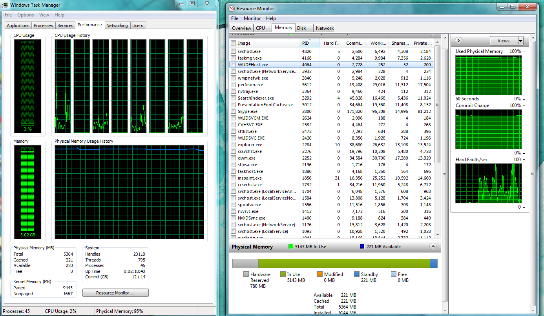Viewport: 544px width, 316px height.
Task: Sort by the Commit column header
Action: 354,43
